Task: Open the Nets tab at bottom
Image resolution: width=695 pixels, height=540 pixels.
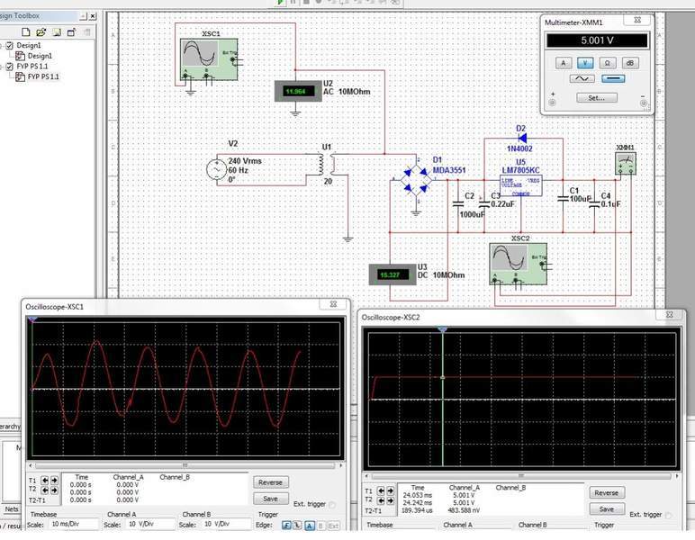Action: 11,508
